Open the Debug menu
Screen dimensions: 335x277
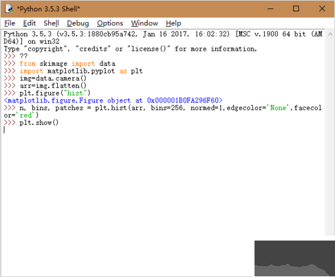pos(78,23)
